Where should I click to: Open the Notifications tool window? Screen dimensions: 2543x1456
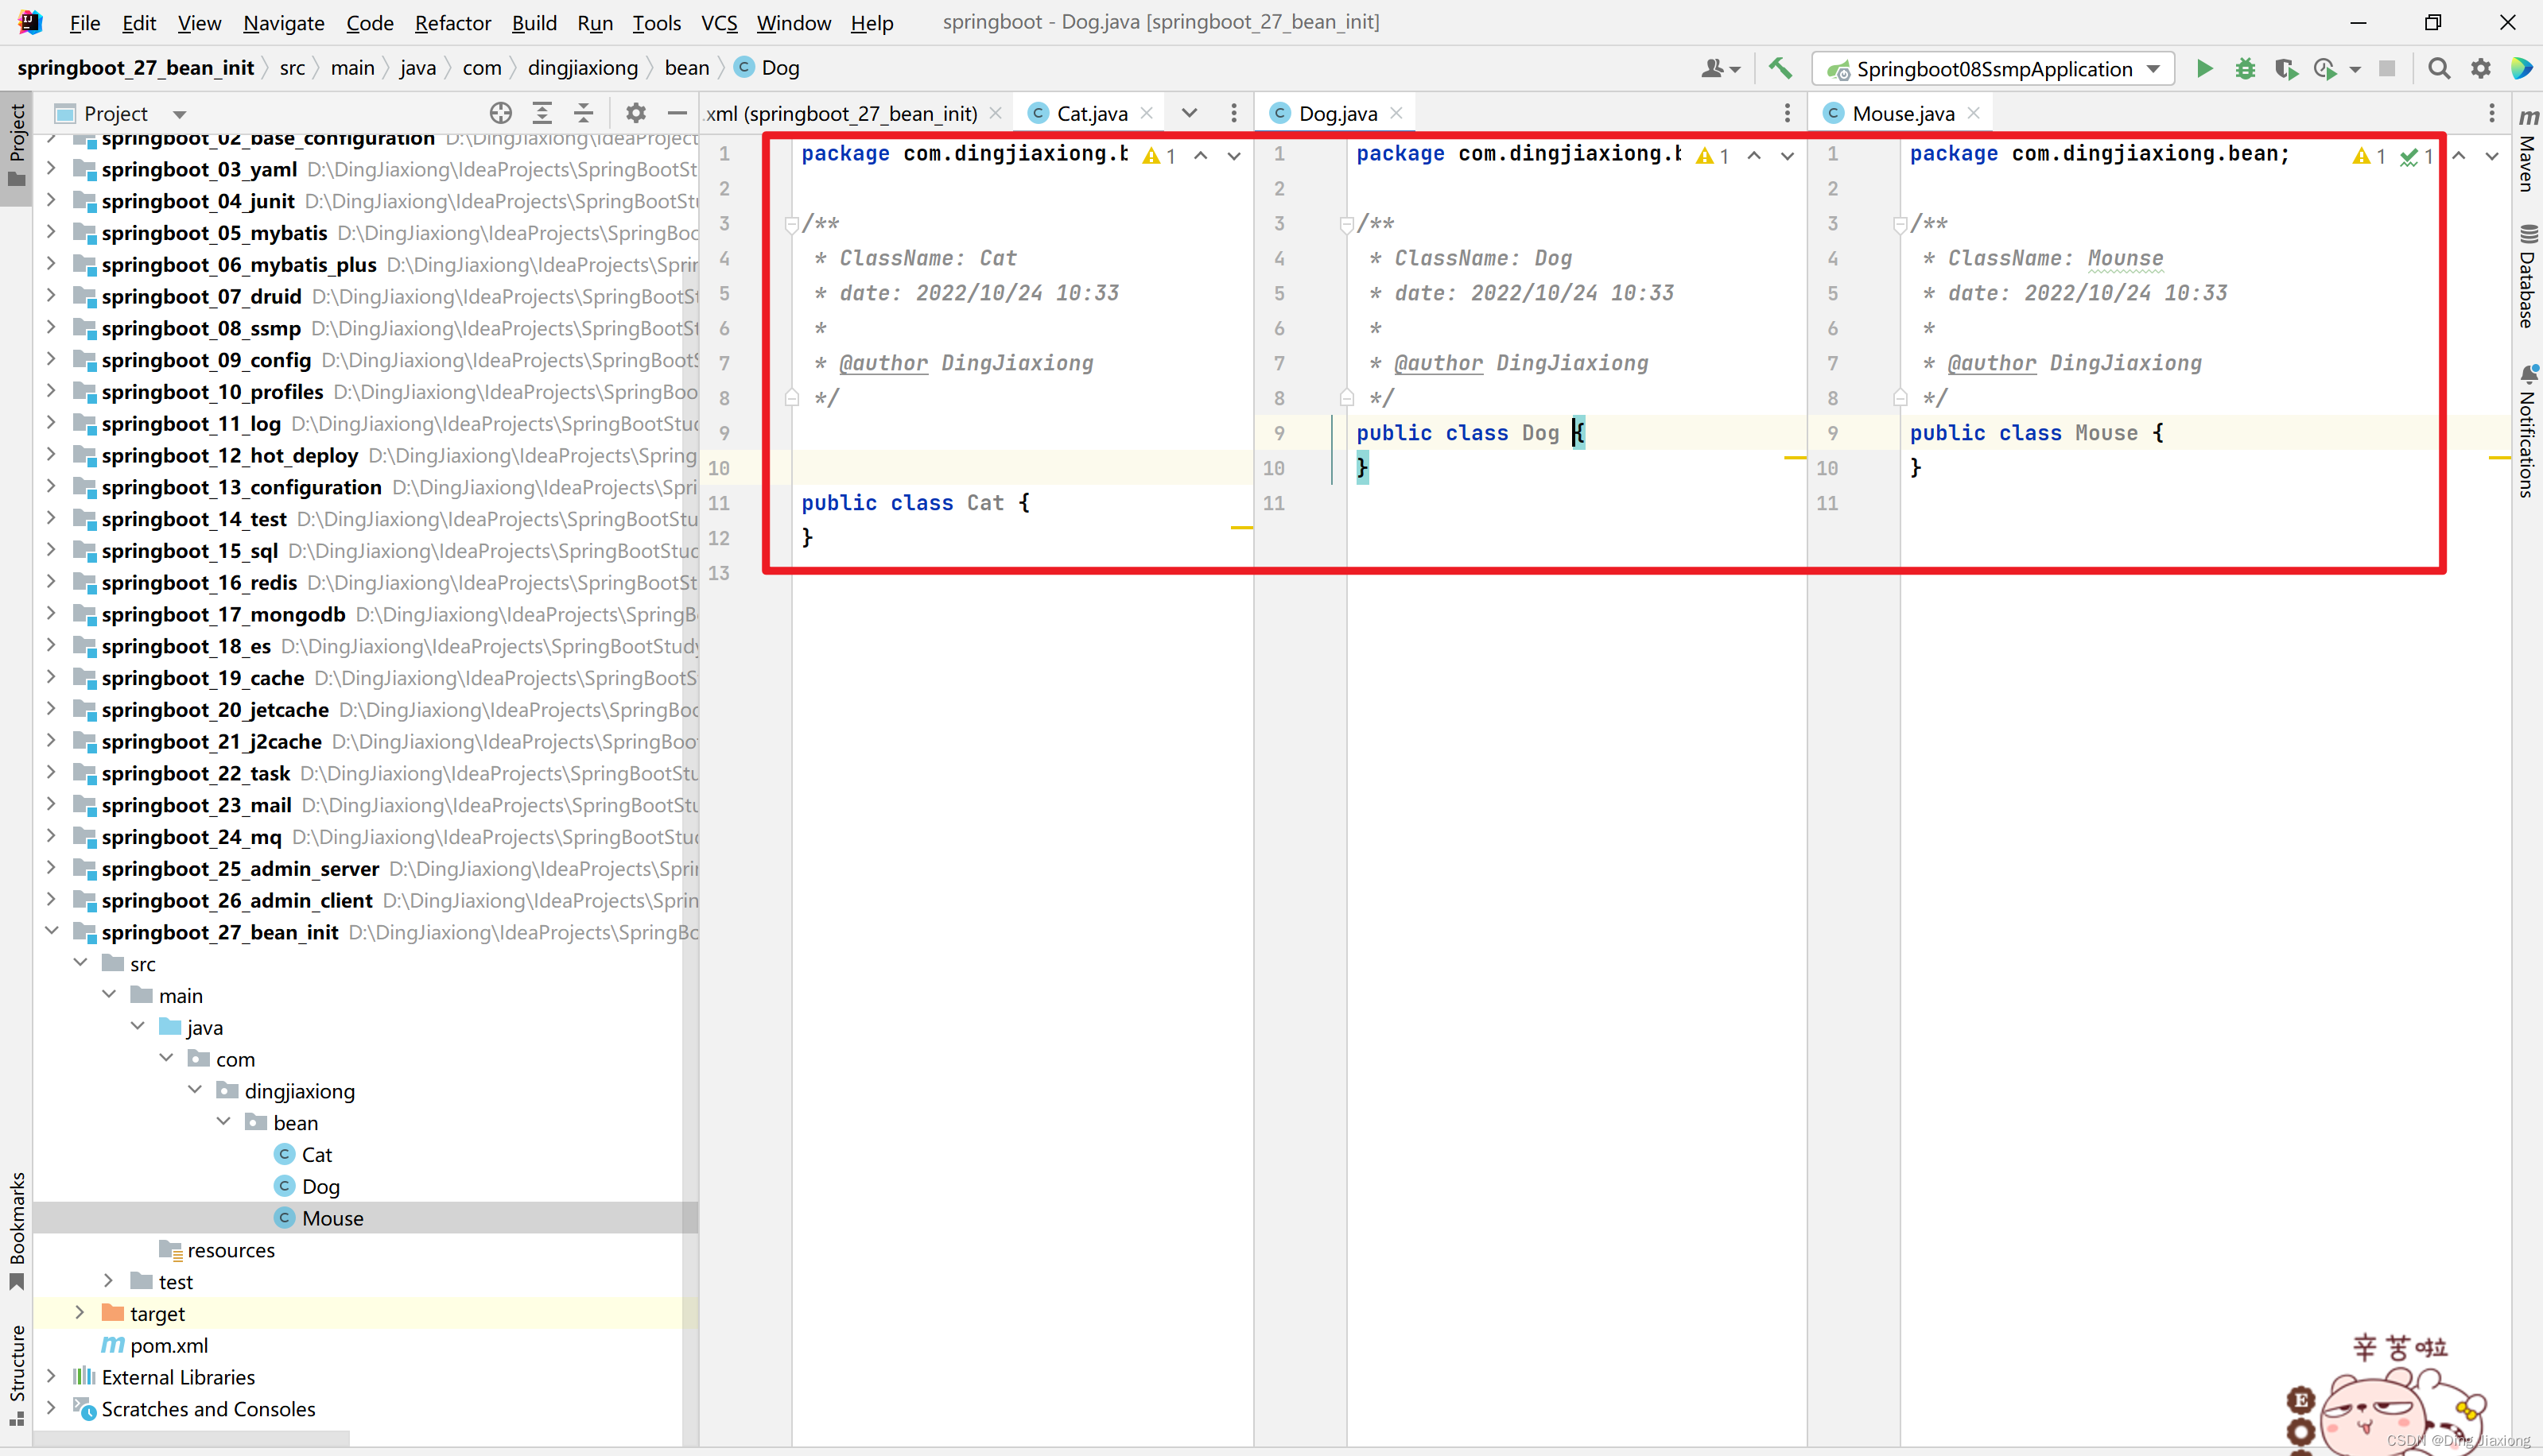click(x=2528, y=431)
